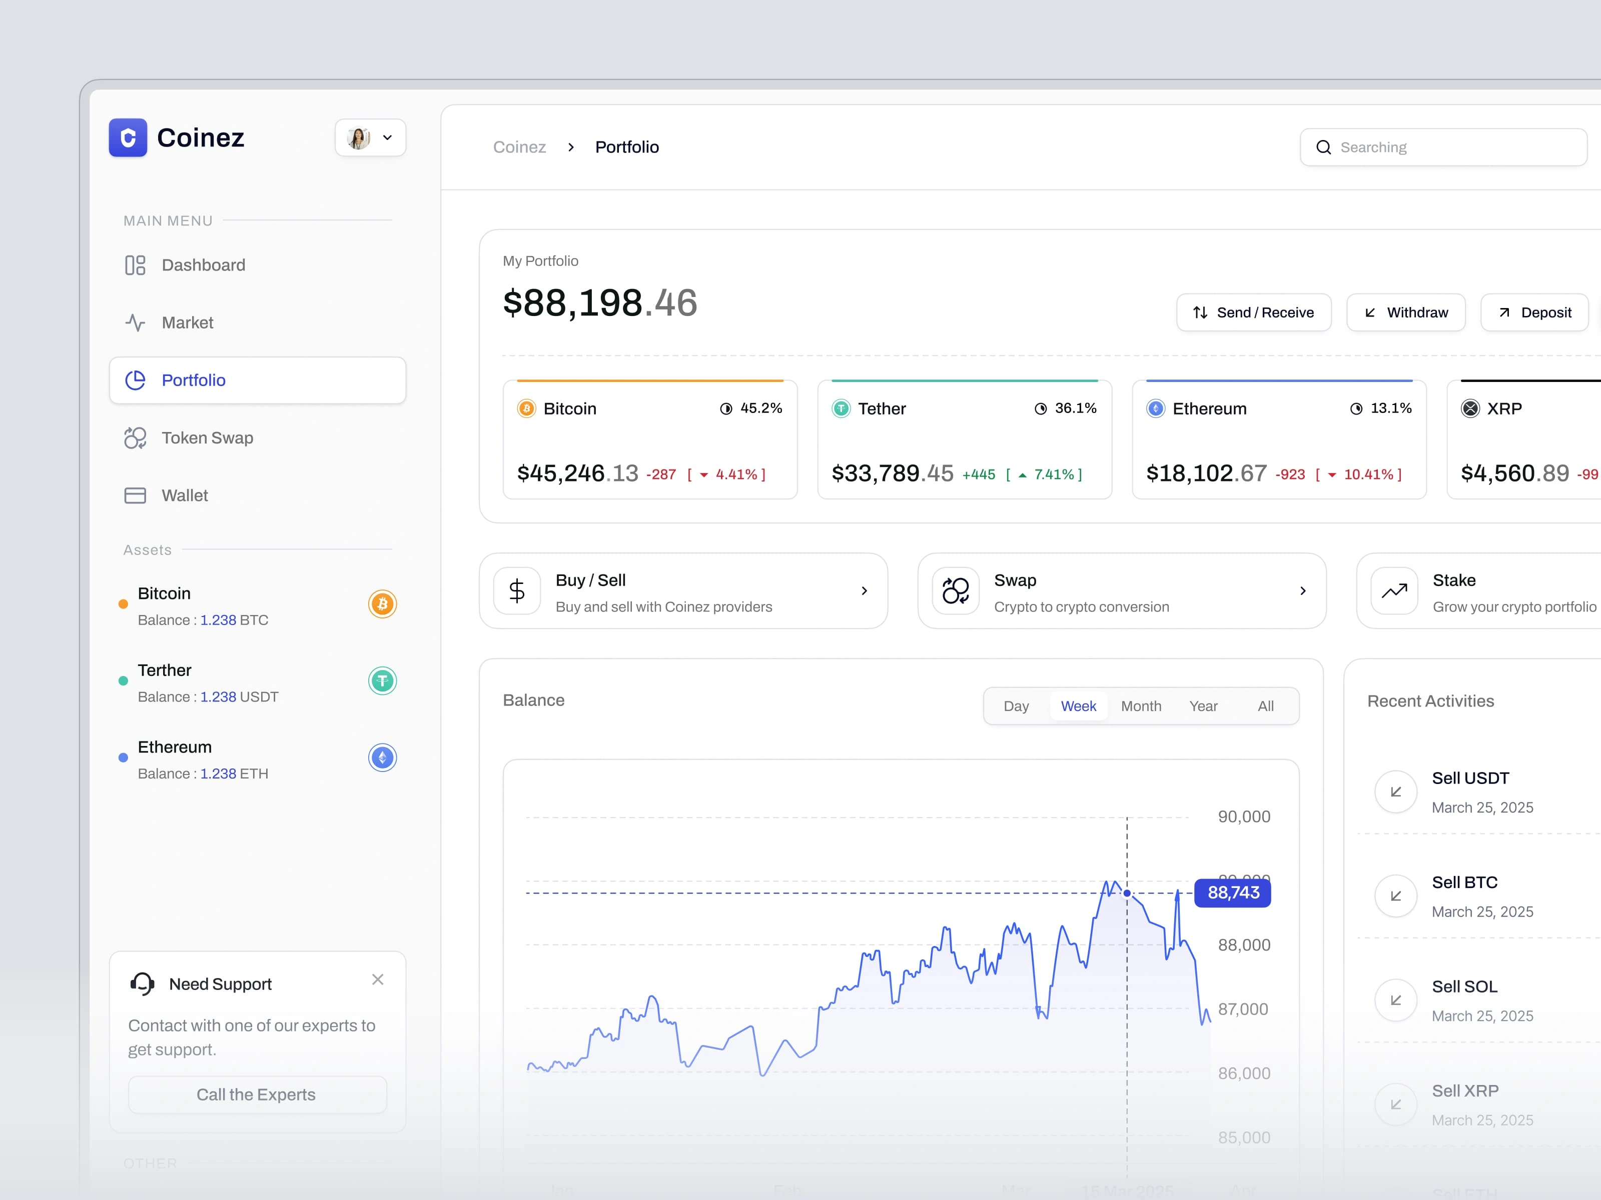Open the Sell SOL activity entry
The width and height of the screenshot is (1601, 1200).
pyautogui.click(x=1479, y=1000)
